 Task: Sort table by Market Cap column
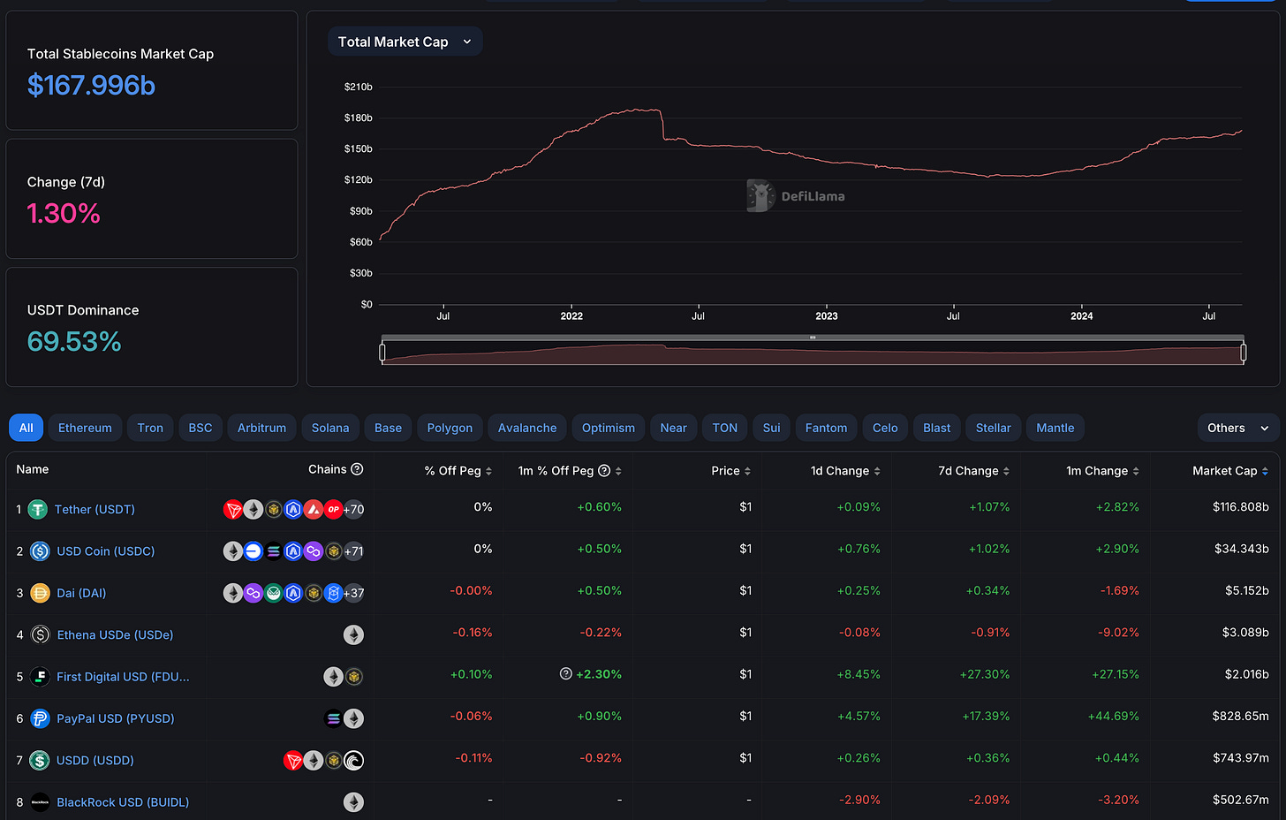(1230, 471)
